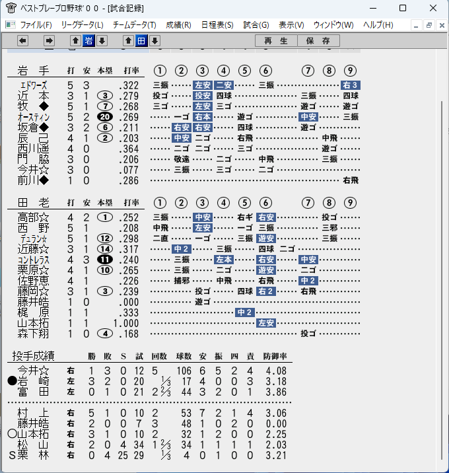Click the 岩手 team heading
Image resolution: width=449 pixels, height=473 pixels.
33,70
